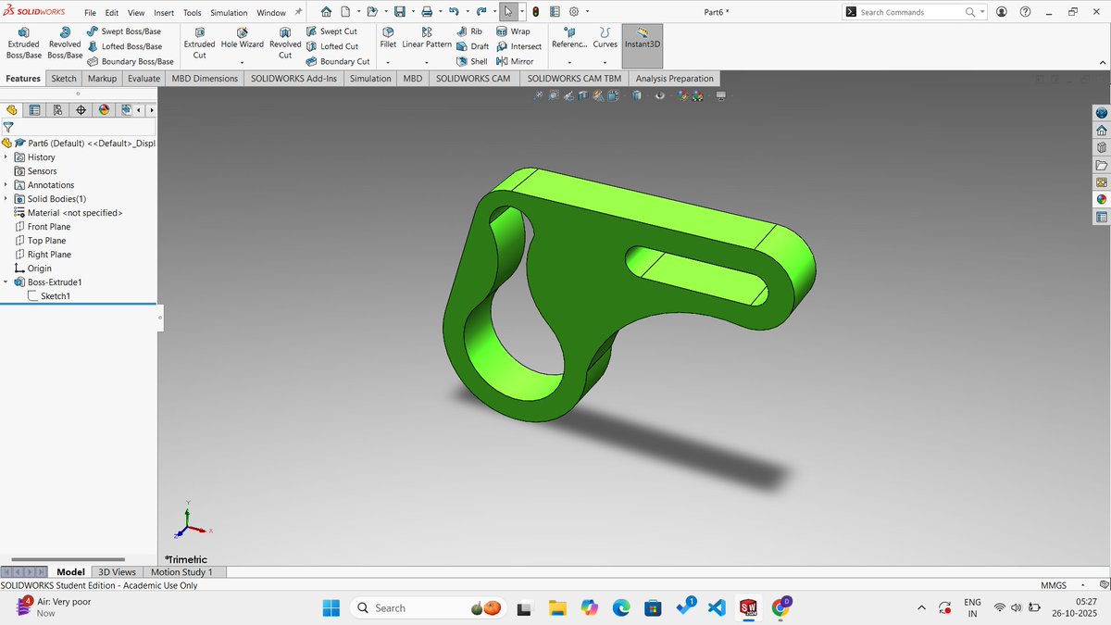Select the Extruded Cut tool
The image size is (1111, 625).
pyautogui.click(x=199, y=44)
